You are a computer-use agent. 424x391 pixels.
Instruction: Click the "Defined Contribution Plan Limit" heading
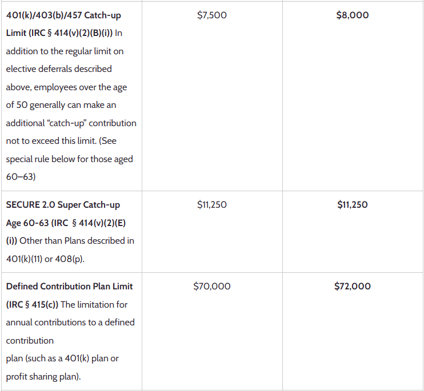[x=70, y=286]
